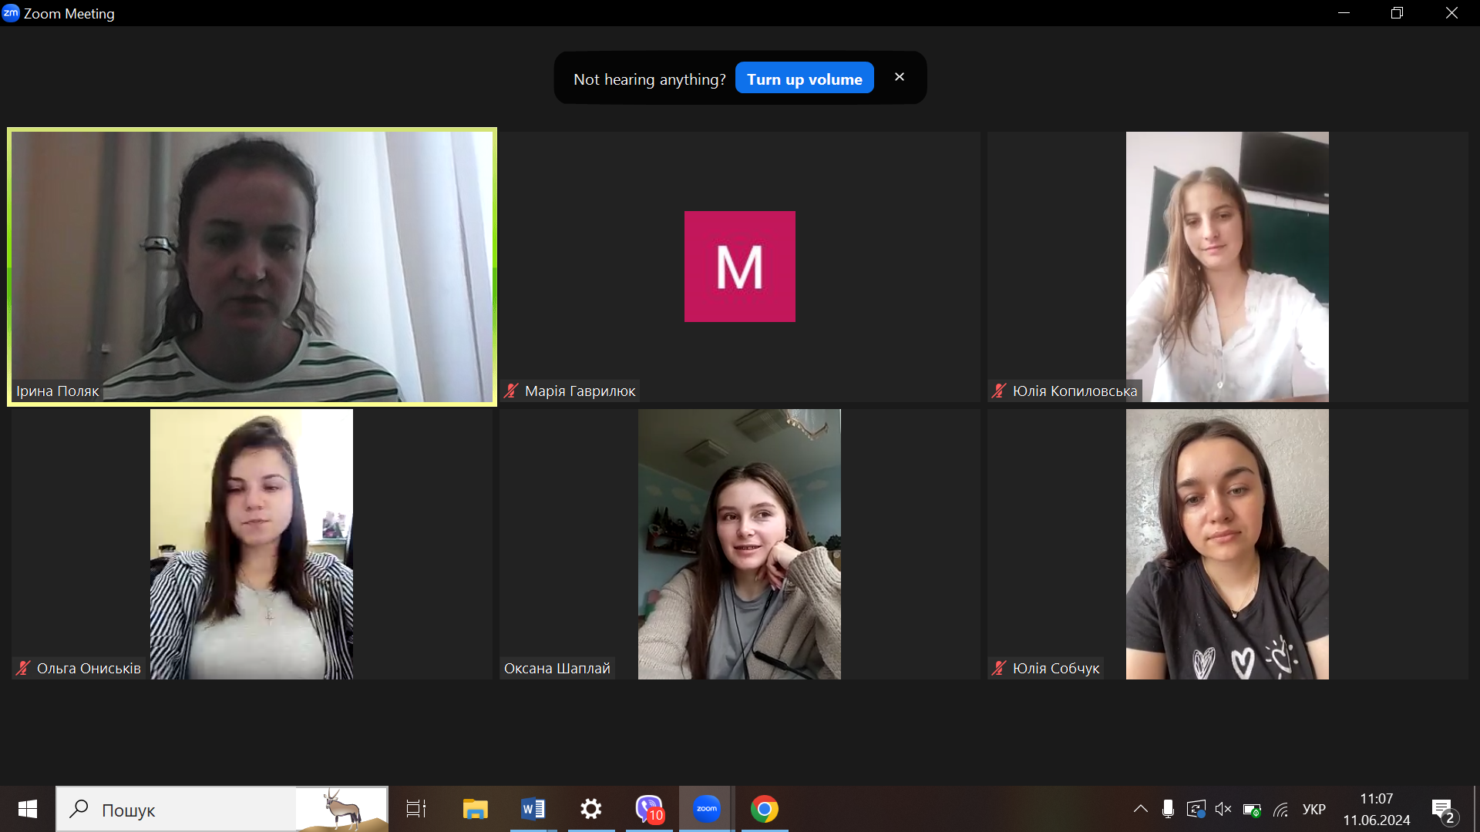Open Microsoft Word from the taskbar
Image resolution: width=1480 pixels, height=832 pixels.
(x=533, y=809)
